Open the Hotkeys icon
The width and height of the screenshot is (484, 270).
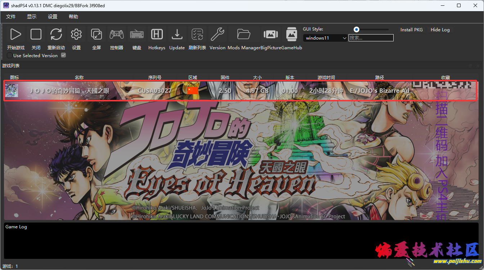click(x=157, y=35)
